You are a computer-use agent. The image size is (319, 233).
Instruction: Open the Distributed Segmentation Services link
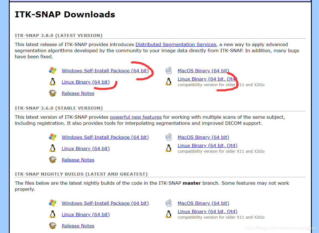point(176,44)
